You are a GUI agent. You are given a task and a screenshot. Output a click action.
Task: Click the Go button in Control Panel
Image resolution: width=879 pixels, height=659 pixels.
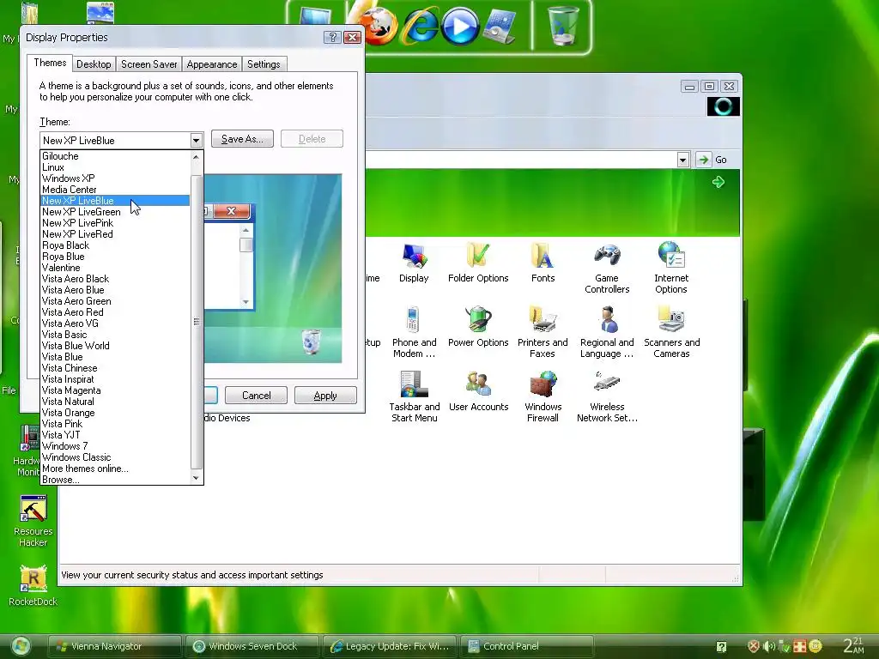(712, 160)
